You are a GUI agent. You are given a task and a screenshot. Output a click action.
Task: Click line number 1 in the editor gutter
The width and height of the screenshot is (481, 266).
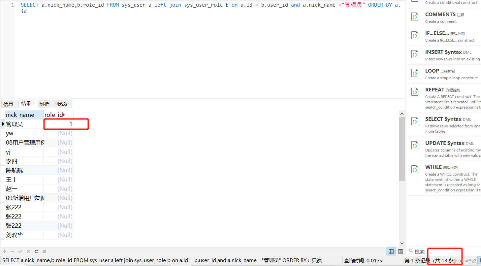(x=13, y=5)
